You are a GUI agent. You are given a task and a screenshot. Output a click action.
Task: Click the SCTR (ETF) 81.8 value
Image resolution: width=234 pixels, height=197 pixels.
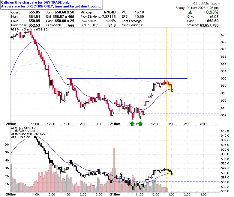point(112,25)
